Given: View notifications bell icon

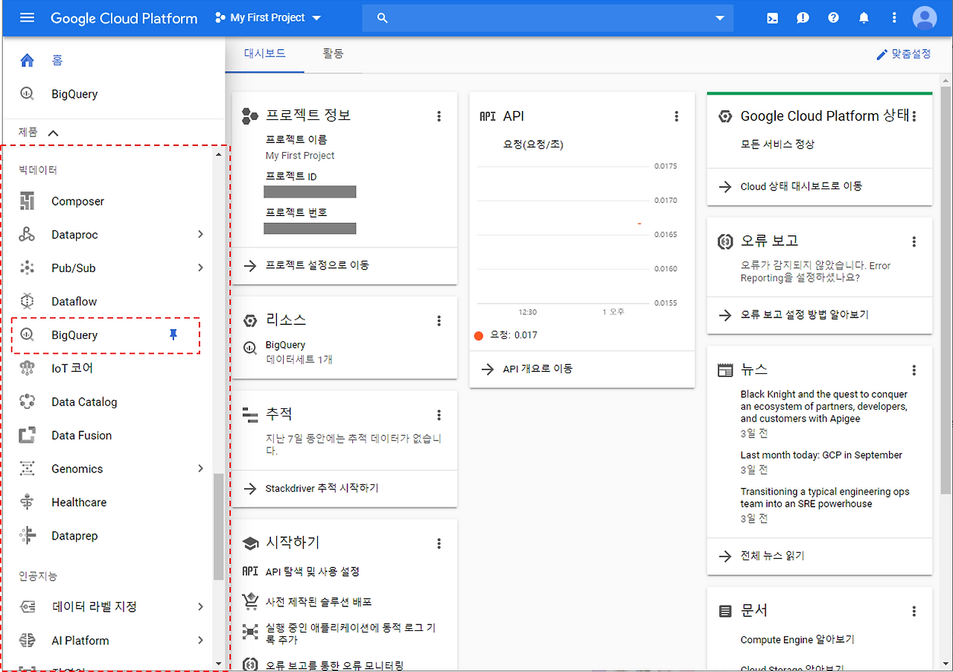Looking at the screenshot, I should (x=864, y=18).
